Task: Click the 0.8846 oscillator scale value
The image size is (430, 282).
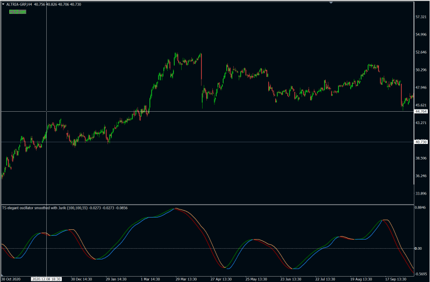Action: pos(421,207)
